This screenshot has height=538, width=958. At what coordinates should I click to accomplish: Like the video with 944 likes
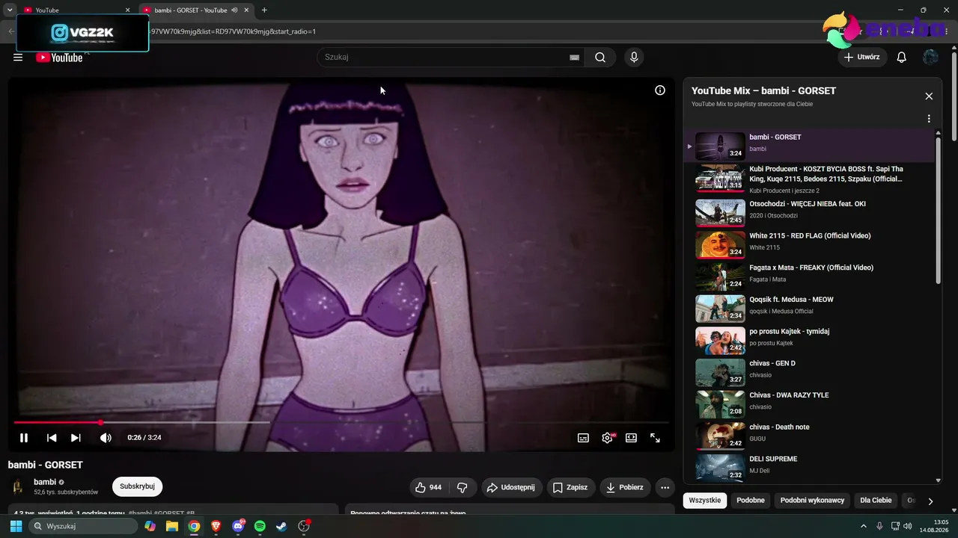click(429, 487)
